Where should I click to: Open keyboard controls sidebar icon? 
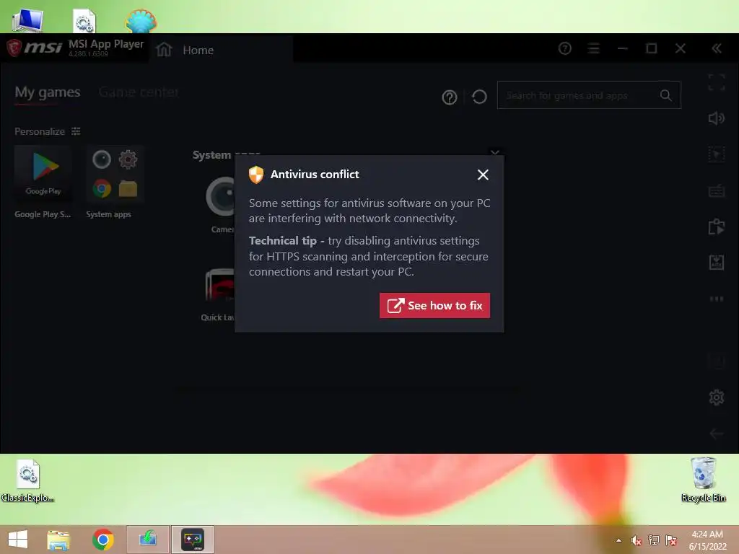[717, 190]
